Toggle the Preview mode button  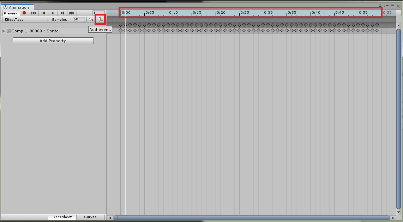[x=11, y=13]
